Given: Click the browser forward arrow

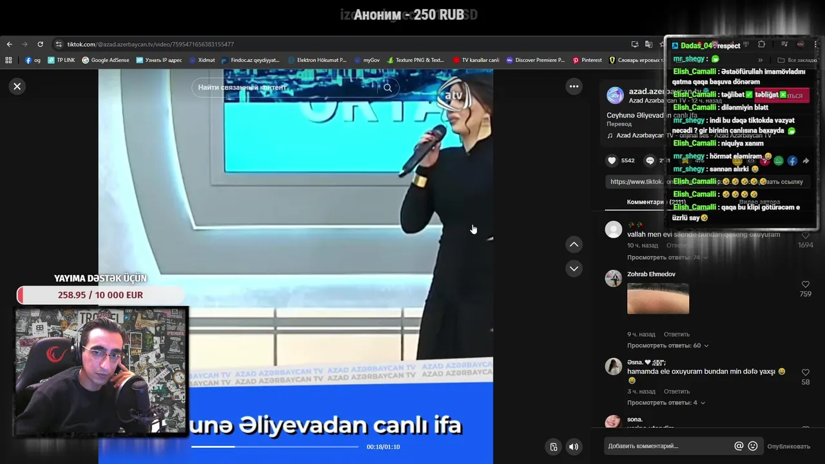Looking at the screenshot, I should (x=24, y=44).
